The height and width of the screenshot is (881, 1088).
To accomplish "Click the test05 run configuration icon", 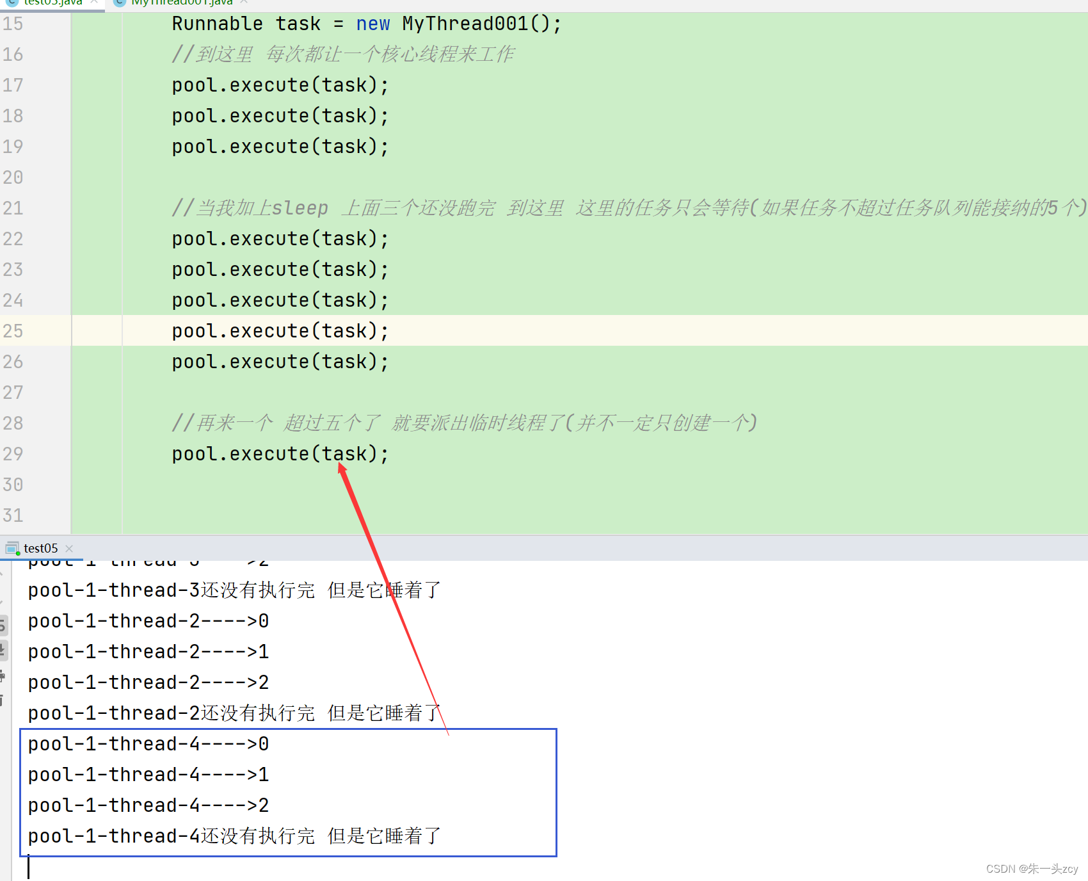I will [x=12, y=548].
